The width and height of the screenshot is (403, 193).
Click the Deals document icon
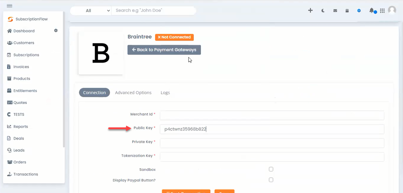9,138
